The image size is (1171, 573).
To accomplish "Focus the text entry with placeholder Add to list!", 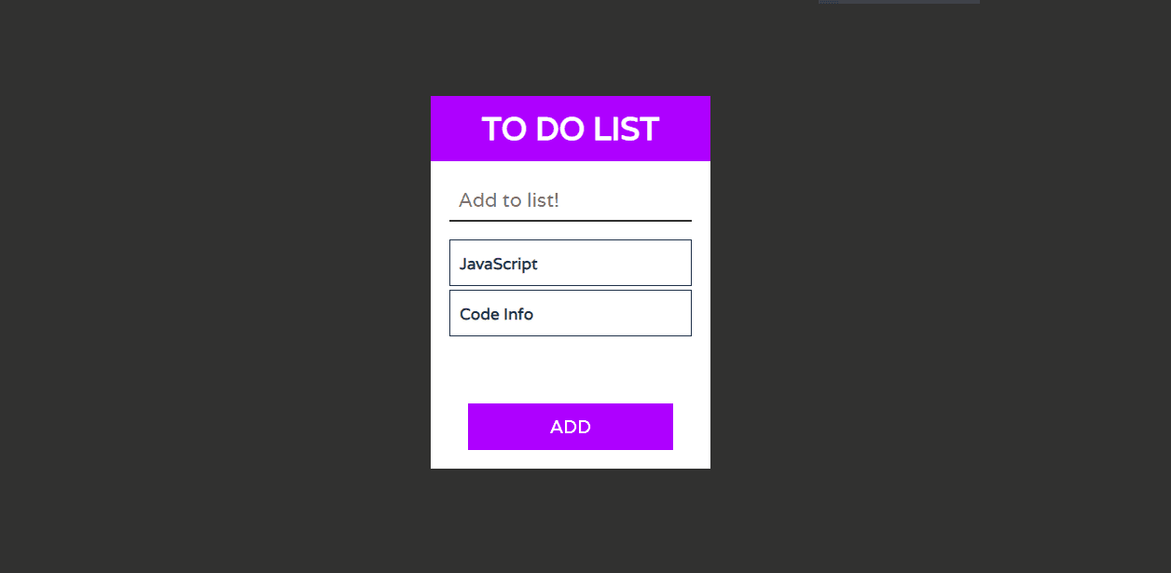I will point(570,200).
